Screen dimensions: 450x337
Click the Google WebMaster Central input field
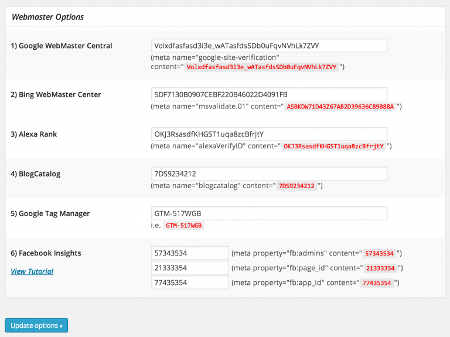click(269, 46)
